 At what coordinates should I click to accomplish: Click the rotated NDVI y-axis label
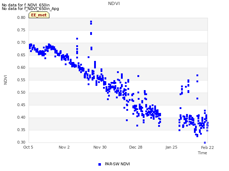coord(5,80)
